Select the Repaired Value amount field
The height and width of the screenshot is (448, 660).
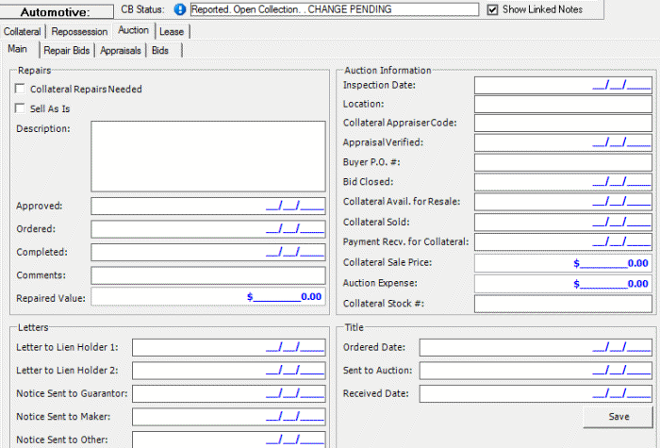point(208,297)
